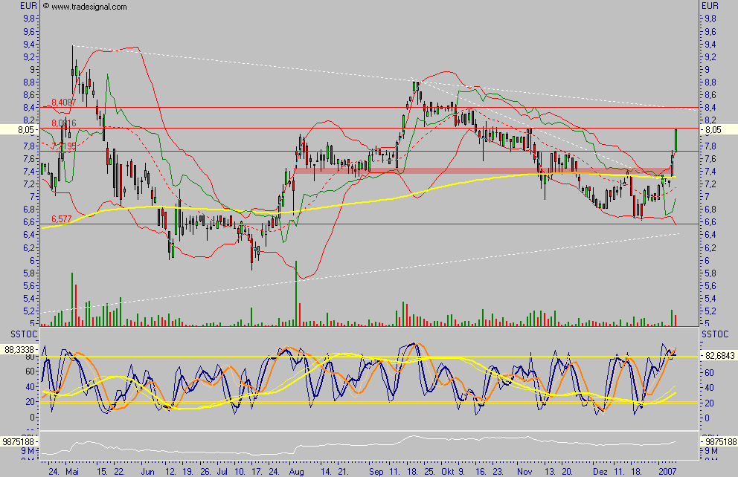
Task: Select the 8,0816 red level label
Action: pos(65,123)
